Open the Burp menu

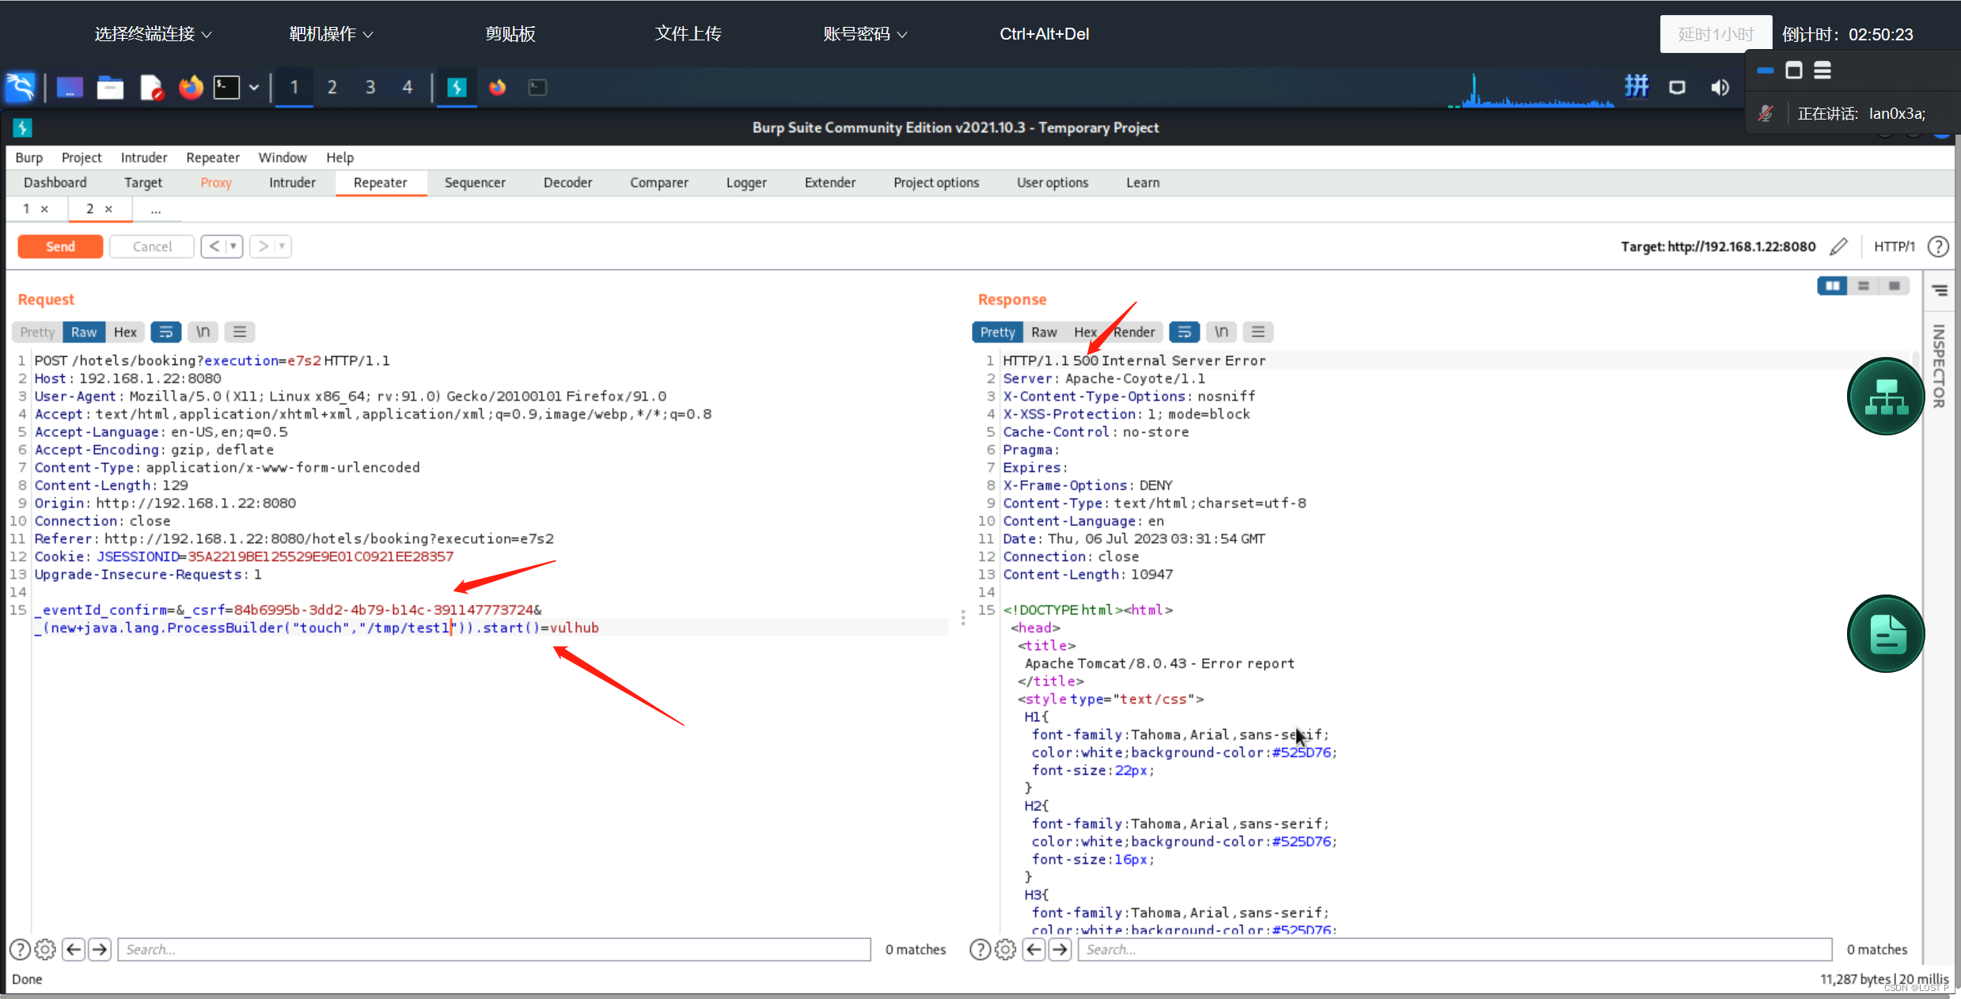pos(29,158)
